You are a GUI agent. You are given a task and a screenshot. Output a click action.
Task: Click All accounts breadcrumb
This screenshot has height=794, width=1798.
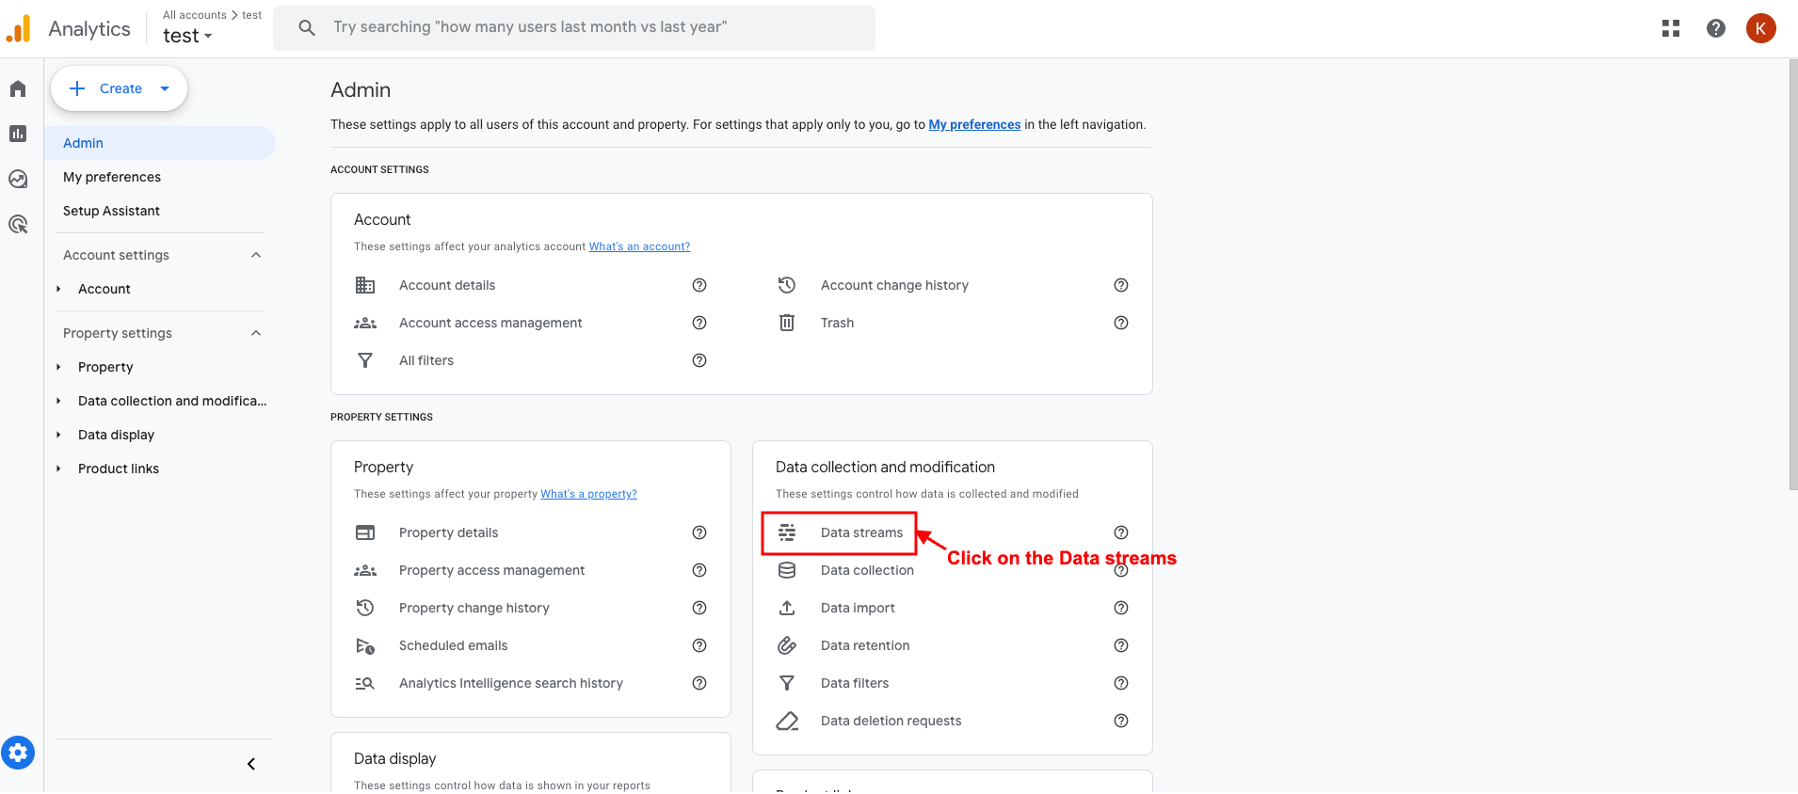195,15
